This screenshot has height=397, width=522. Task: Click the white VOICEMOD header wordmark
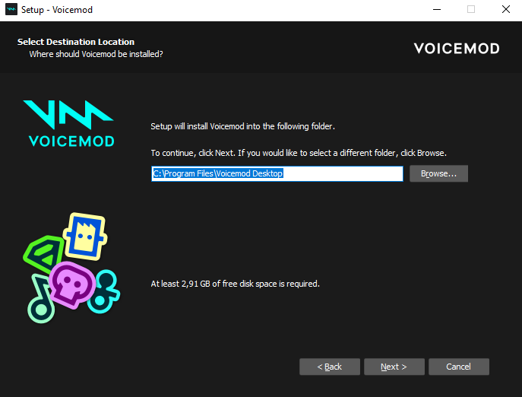457,49
